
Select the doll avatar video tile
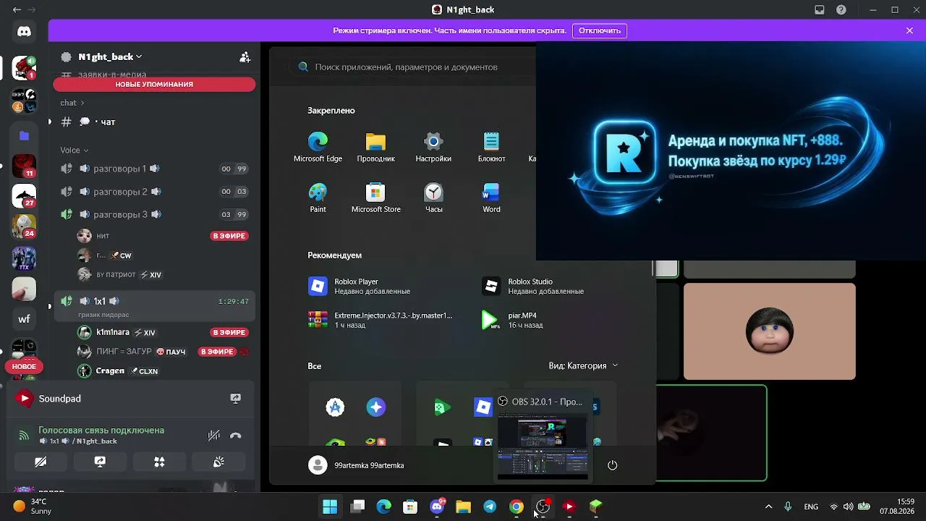[769, 331]
